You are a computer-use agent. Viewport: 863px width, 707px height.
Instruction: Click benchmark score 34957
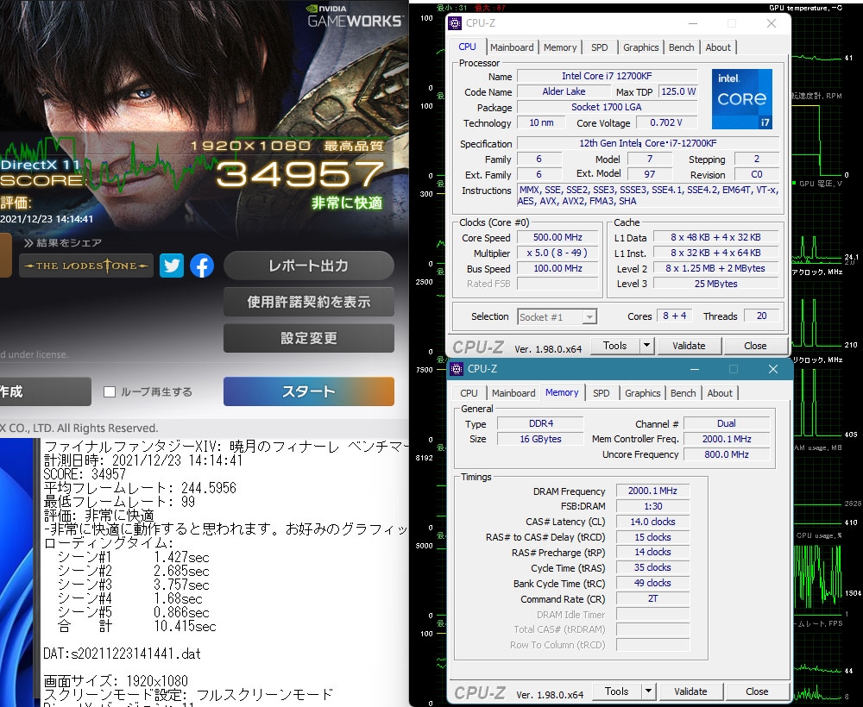coord(300,175)
